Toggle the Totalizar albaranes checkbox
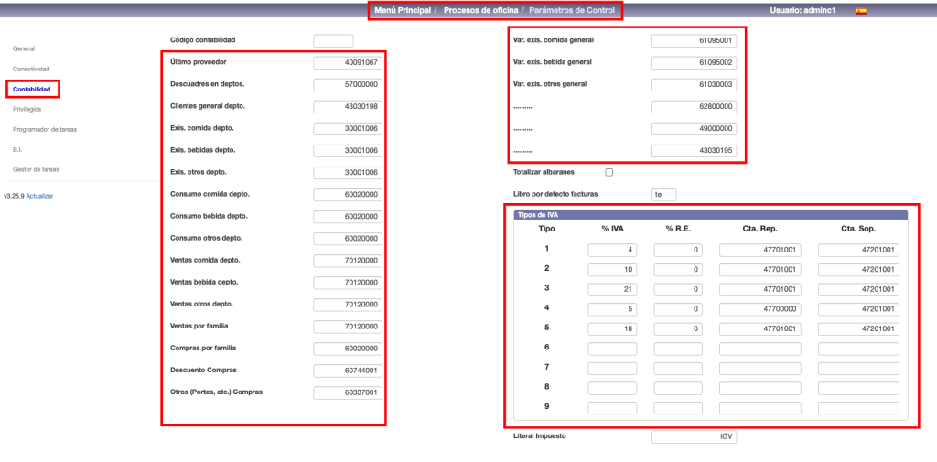Image resolution: width=937 pixels, height=462 pixels. (x=609, y=172)
